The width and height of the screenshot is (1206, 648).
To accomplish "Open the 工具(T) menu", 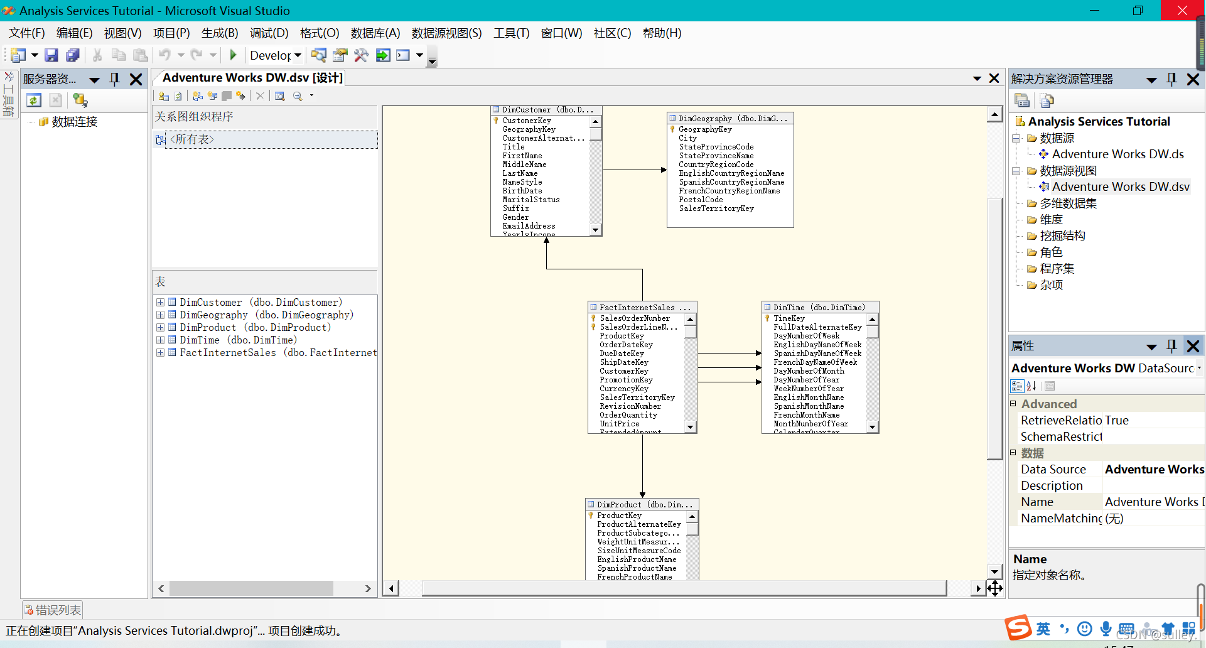I will click(x=512, y=33).
